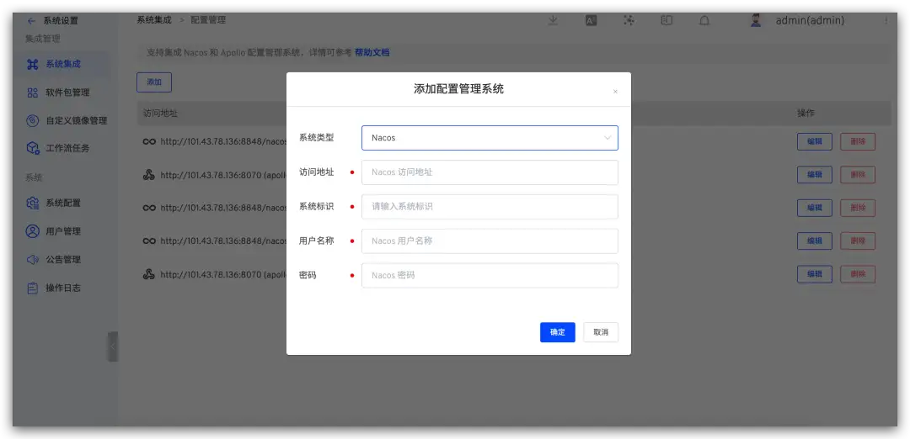Open 系统配置 in the sidebar
910x439 pixels.
65,204
